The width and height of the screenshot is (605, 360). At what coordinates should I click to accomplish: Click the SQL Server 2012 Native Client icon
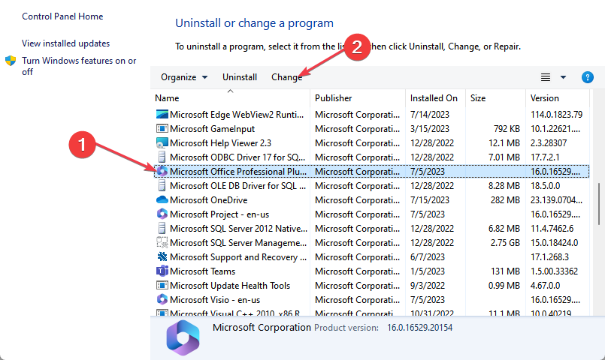(162, 228)
